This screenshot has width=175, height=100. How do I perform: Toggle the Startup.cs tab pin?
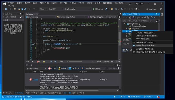point(35,14)
